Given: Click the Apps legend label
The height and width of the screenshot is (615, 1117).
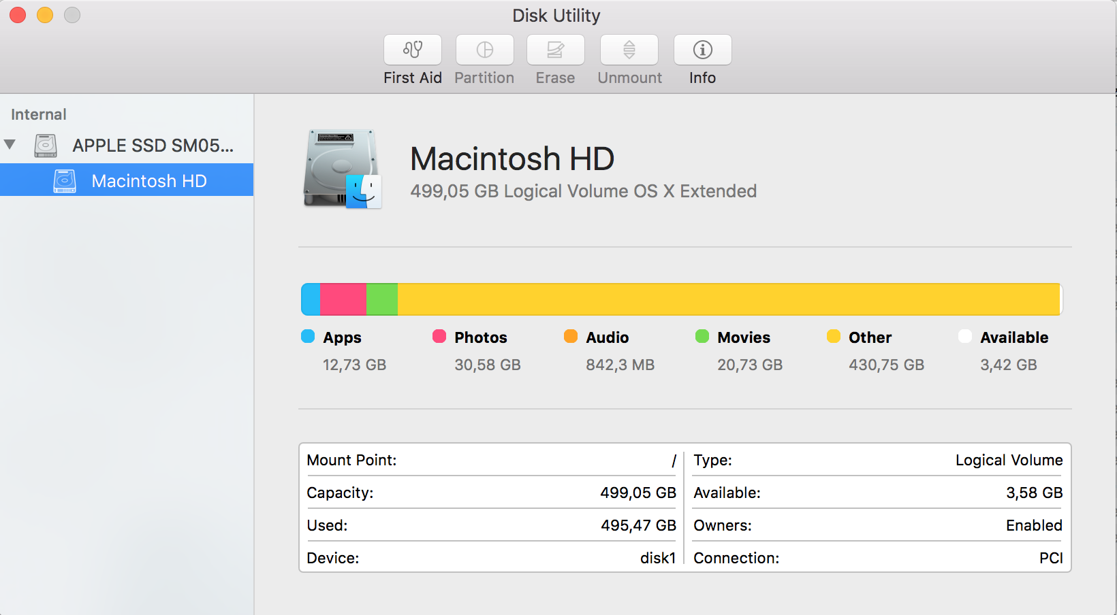Looking at the screenshot, I should point(342,338).
